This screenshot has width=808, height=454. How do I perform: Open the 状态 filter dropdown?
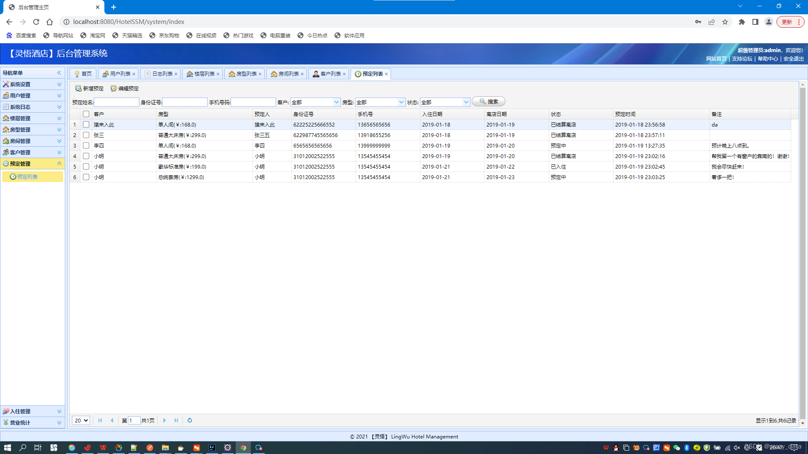466,102
